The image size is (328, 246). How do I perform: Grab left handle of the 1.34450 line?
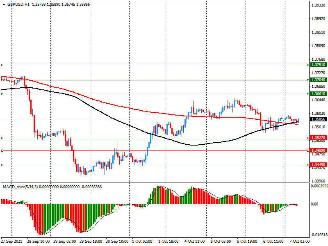pyautogui.click(x=2, y=165)
